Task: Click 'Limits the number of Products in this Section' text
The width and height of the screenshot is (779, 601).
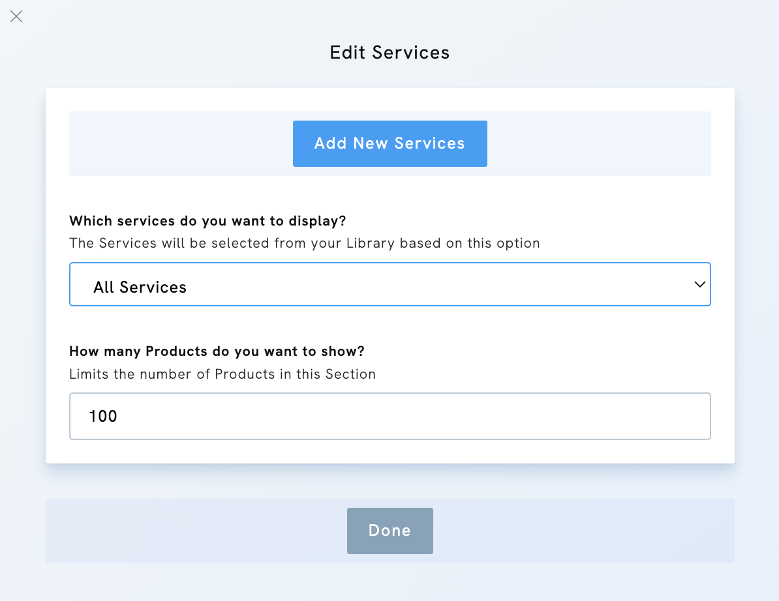Action: click(x=222, y=374)
